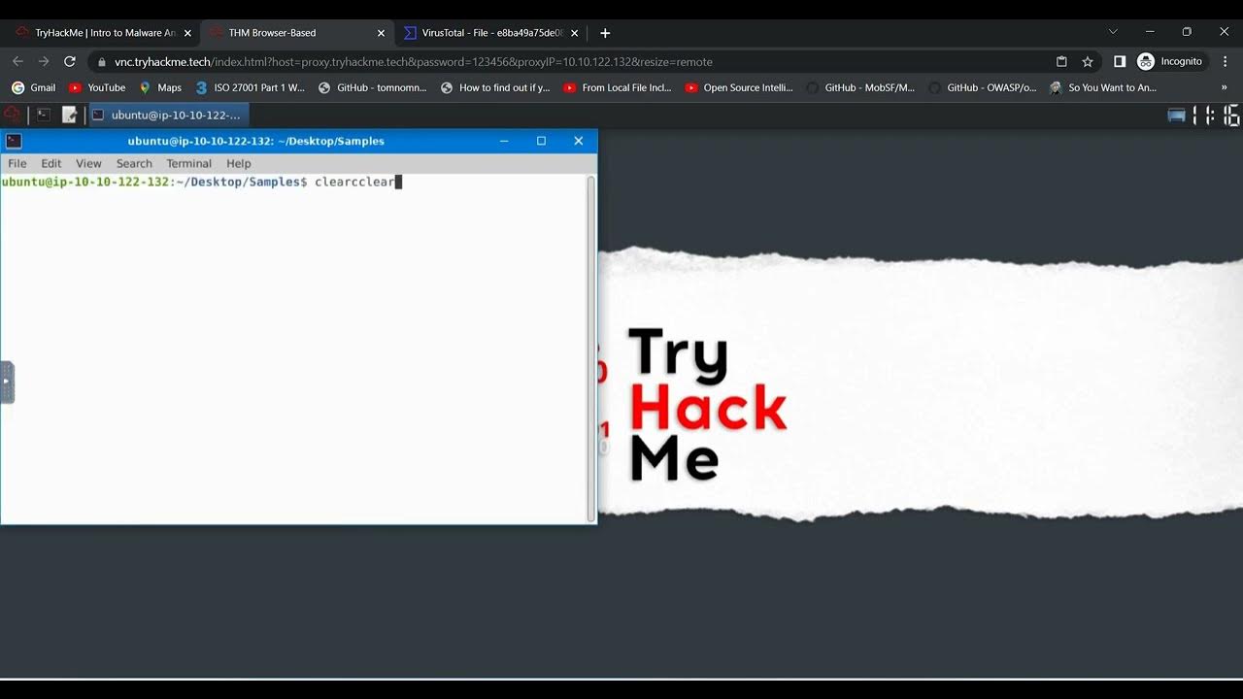Go back in browser history
Screen dimensions: 1243x699
[x=17, y=61]
